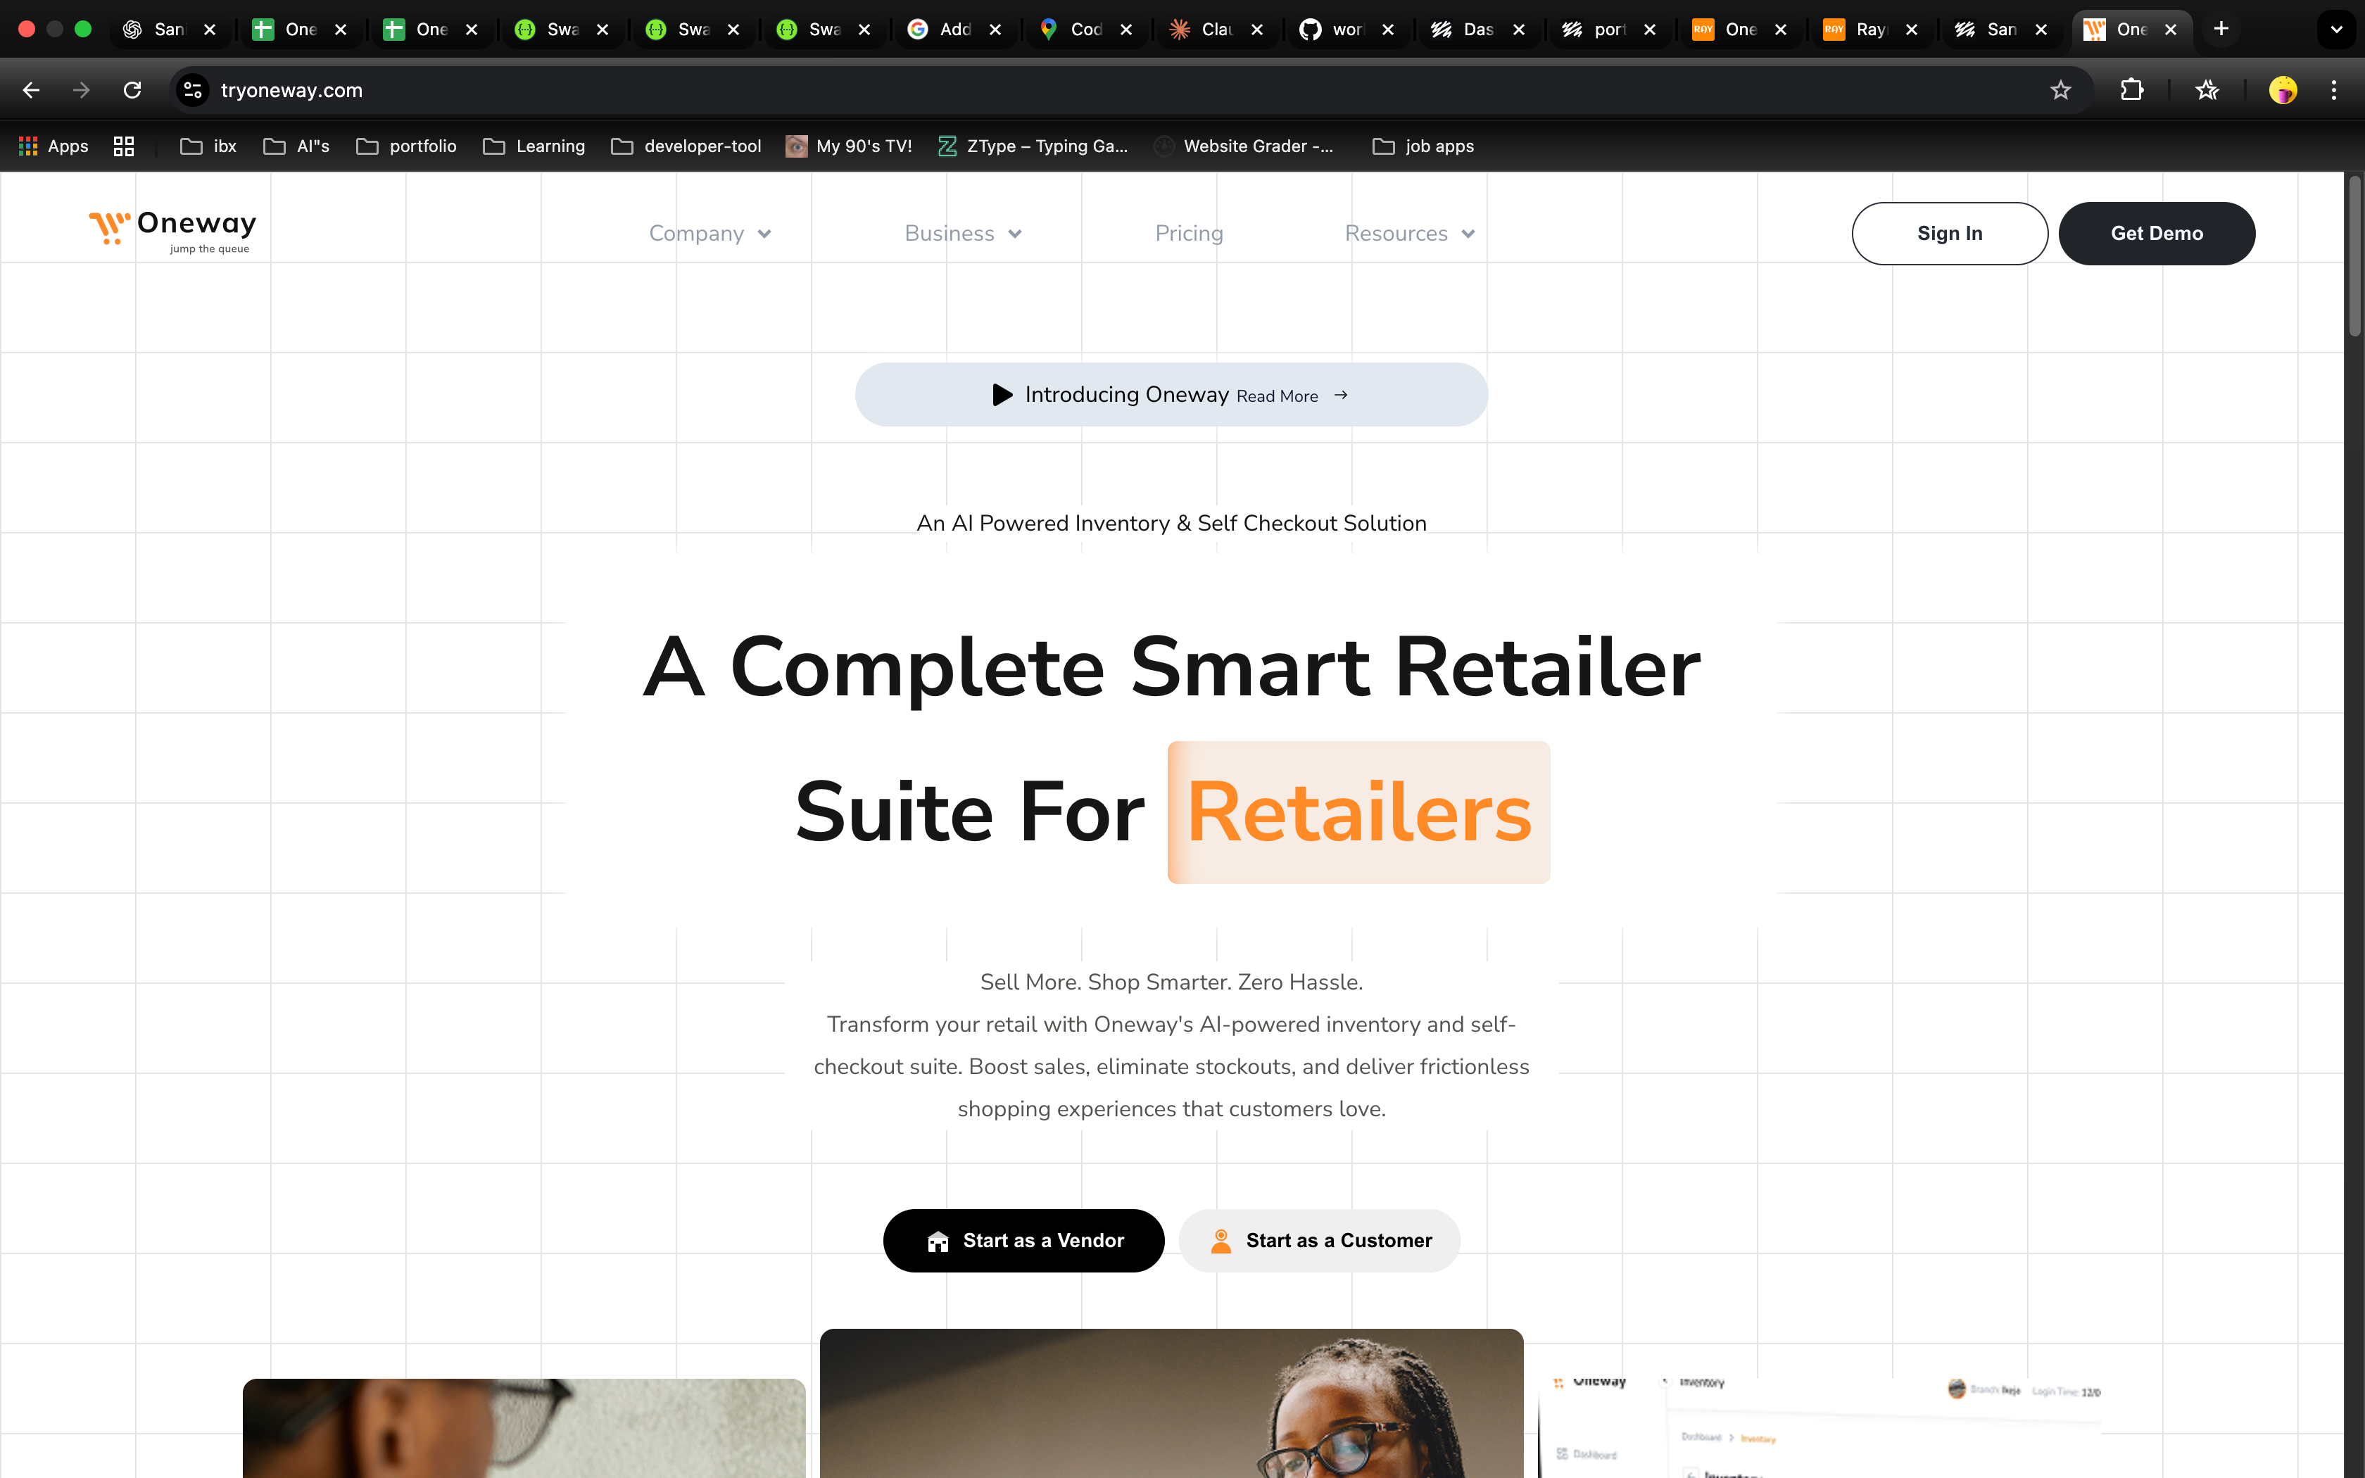
Task: Open site information icon in address bar
Action: coord(193,90)
